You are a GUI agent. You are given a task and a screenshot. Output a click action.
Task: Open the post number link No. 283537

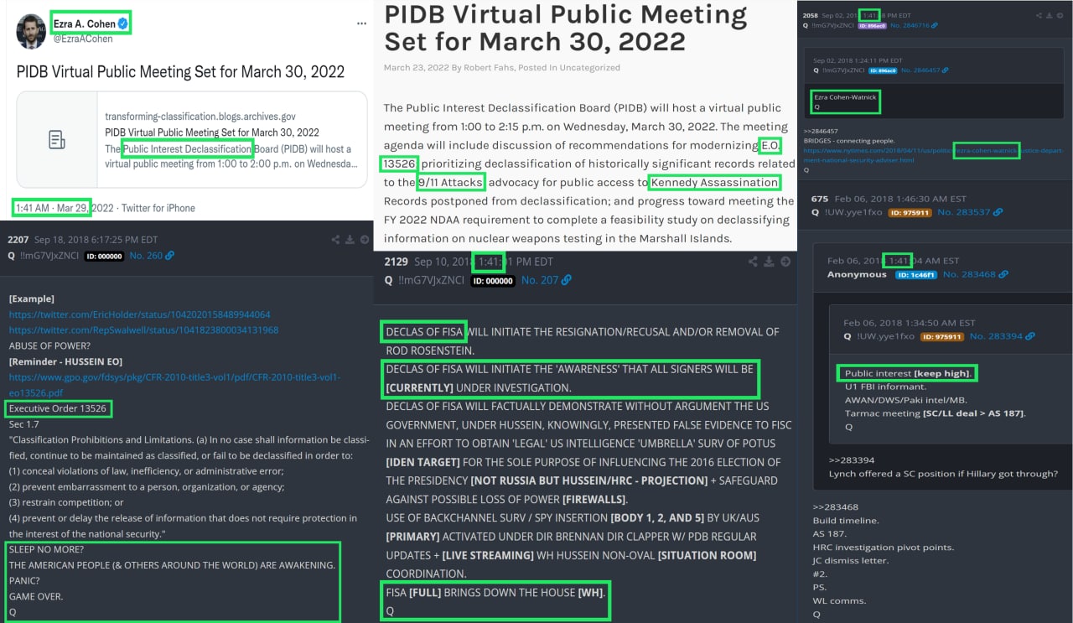964,212
